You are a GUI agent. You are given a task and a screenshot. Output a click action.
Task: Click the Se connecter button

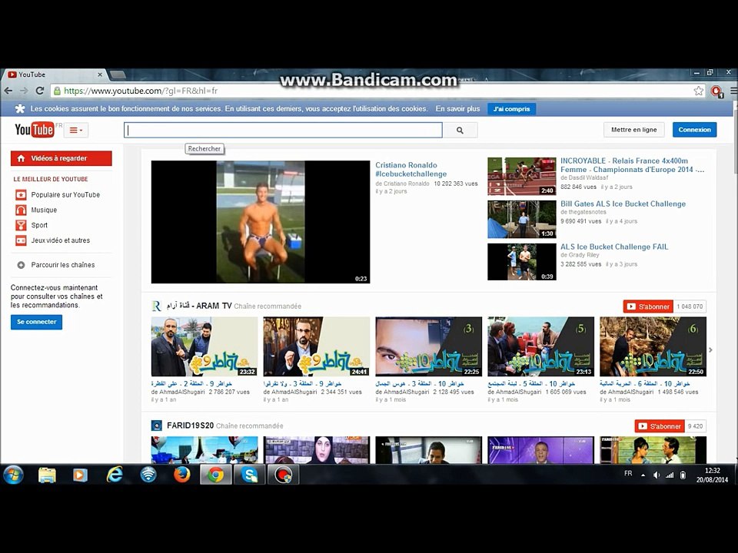(x=36, y=322)
